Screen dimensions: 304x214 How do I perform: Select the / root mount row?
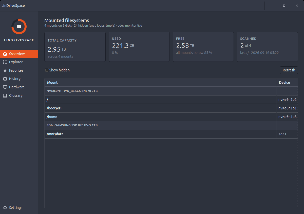[171, 100]
